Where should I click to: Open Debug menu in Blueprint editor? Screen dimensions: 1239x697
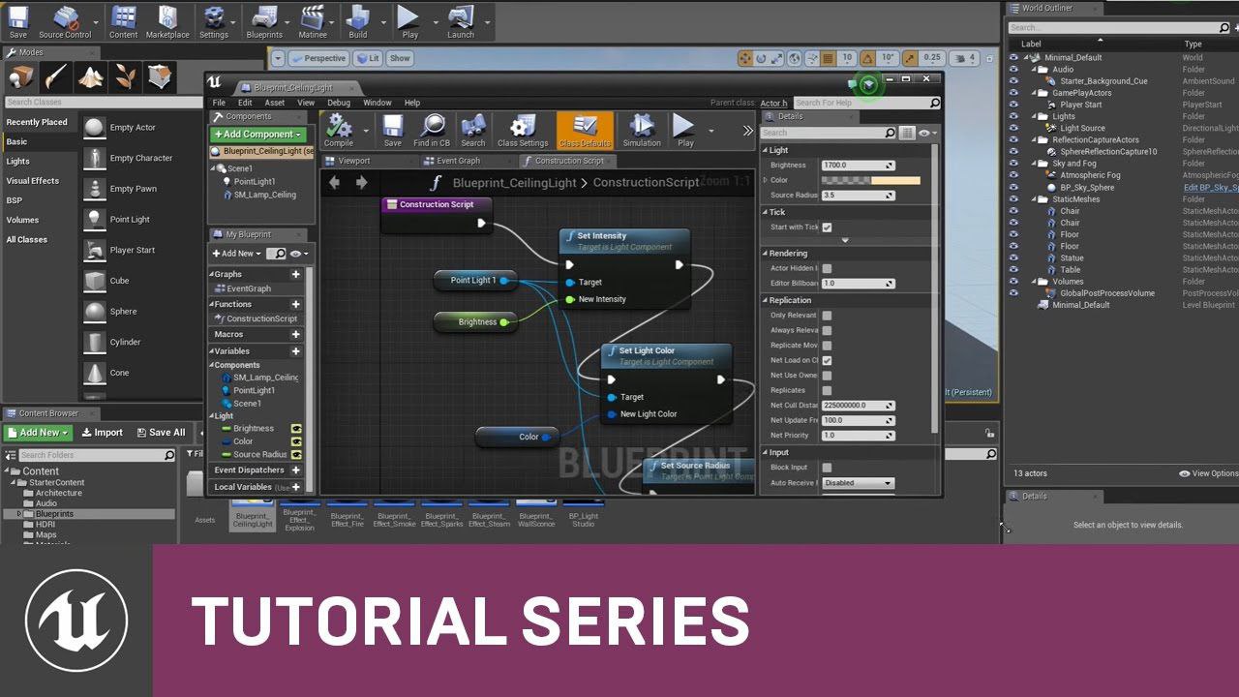click(x=339, y=103)
